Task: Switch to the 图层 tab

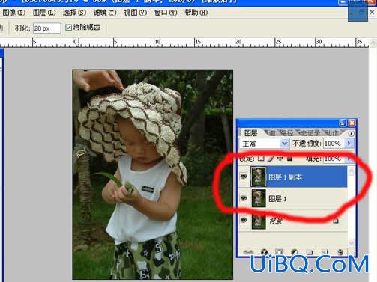Action: (250, 133)
